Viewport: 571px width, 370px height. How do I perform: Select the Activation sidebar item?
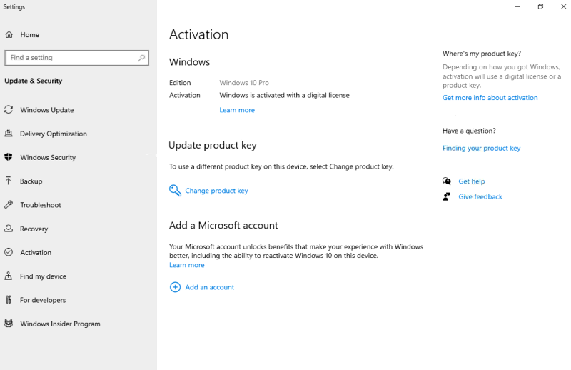click(x=36, y=252)
